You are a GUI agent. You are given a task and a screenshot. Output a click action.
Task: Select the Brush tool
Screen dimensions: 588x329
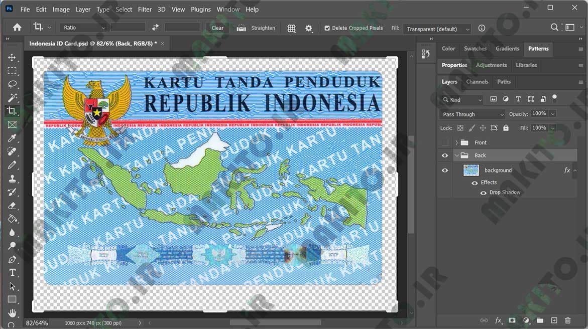[x=12, y=165]
